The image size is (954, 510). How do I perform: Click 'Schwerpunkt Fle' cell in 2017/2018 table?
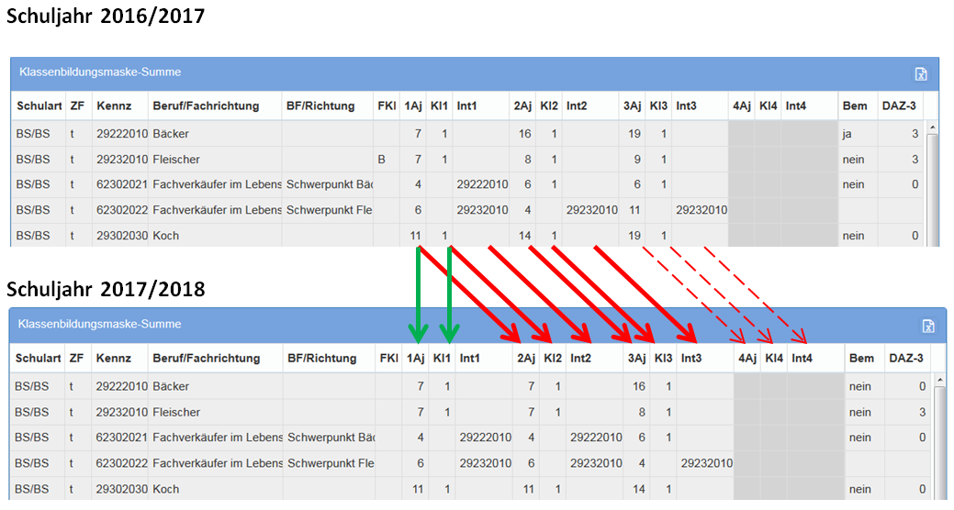[329, 464]
